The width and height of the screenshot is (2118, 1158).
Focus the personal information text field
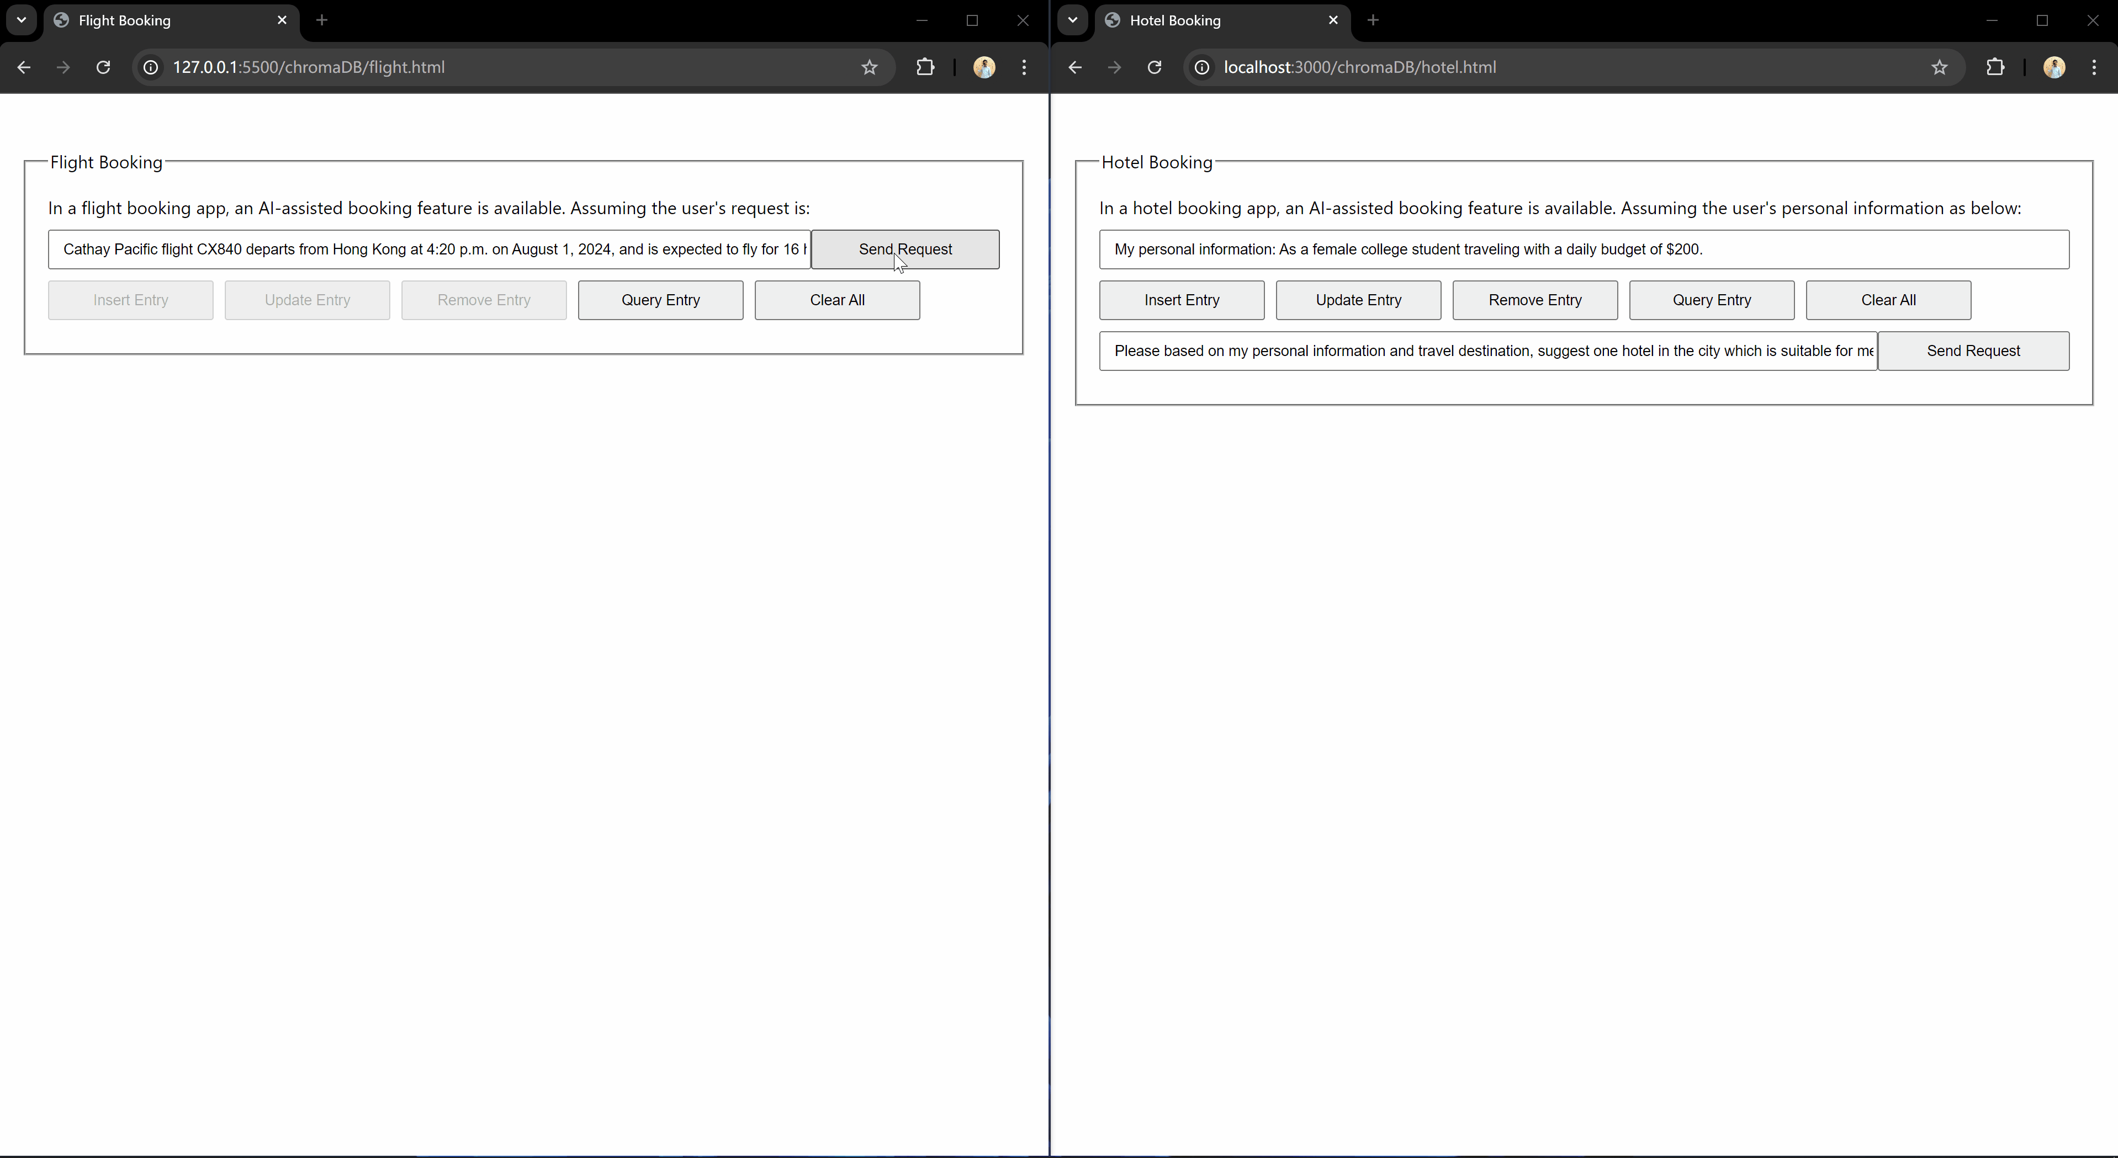point(1583,249)
